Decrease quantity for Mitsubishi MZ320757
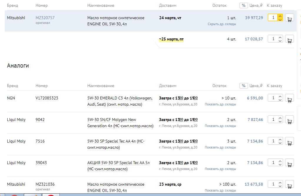 (280, 20)
